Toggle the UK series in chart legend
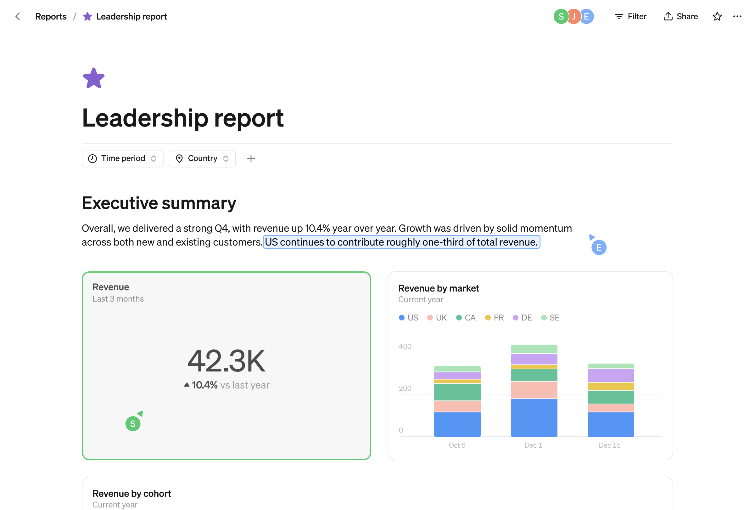755x510 pixels. (437, 318)
